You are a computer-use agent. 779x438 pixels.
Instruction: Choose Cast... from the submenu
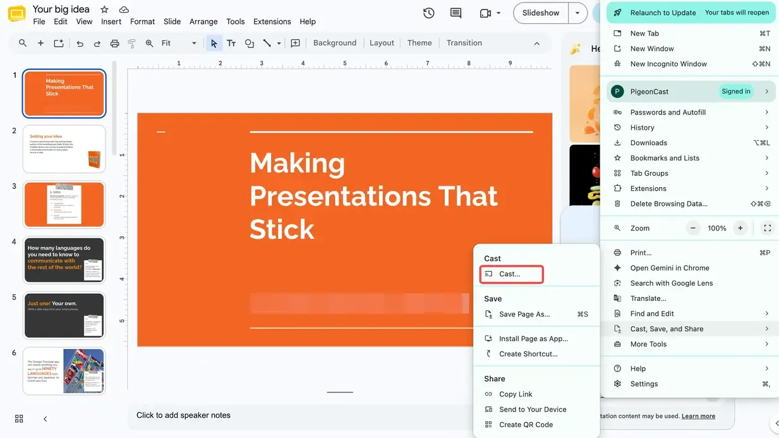pyautogui.click(x=512, y=274)
